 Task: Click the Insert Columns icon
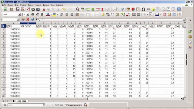pos(93,9)
